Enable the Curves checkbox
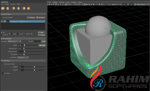Viewport: 150px width, 91px height. 18,34
